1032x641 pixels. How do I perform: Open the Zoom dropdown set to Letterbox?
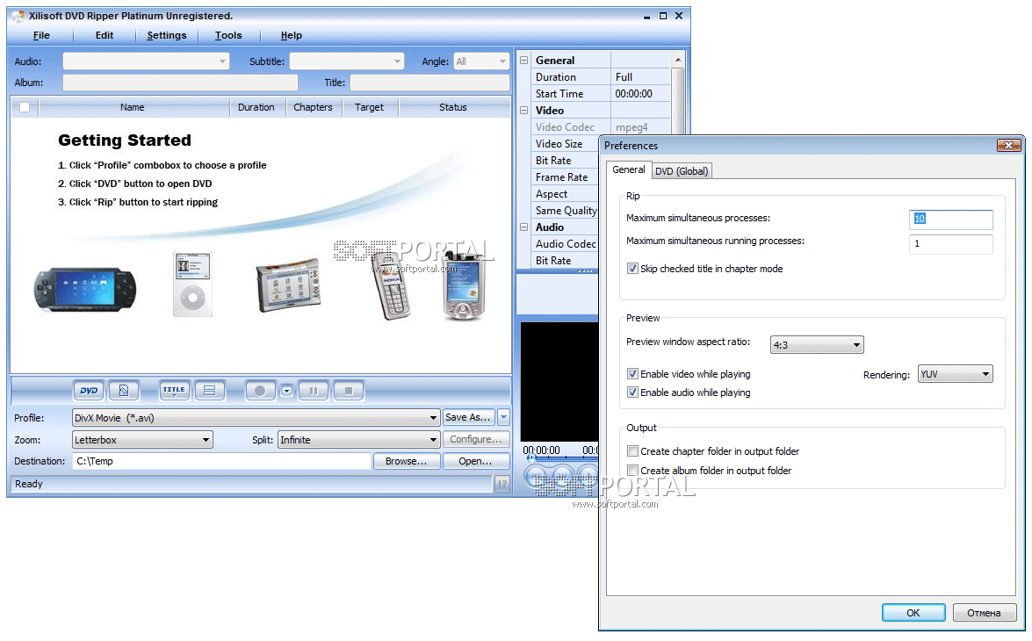click(142, 440)
